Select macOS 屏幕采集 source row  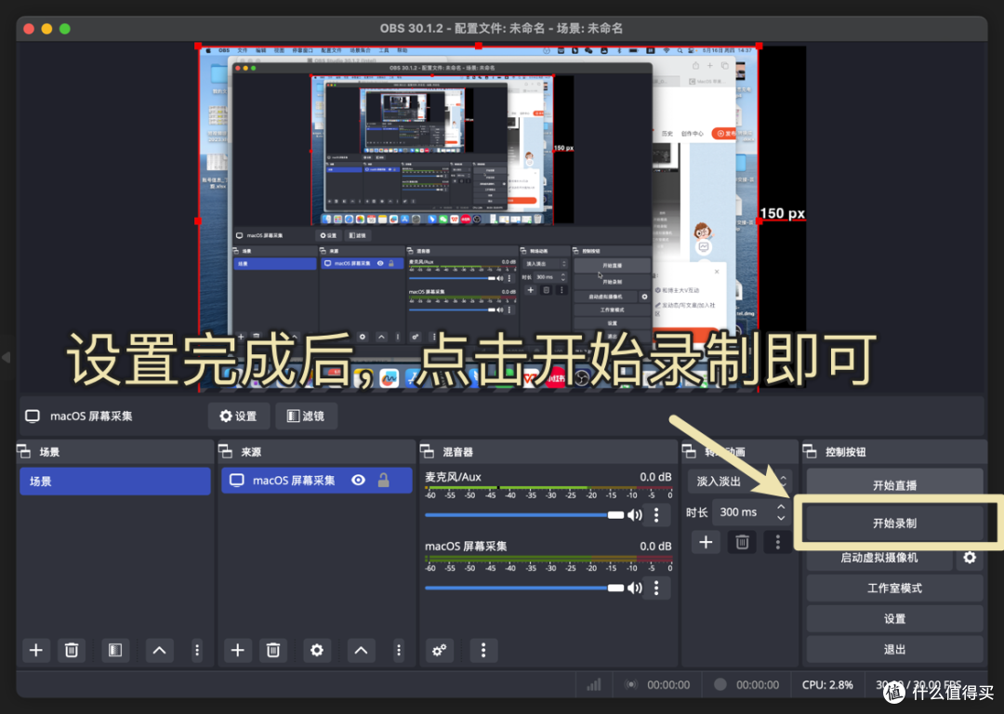point(317,481)
